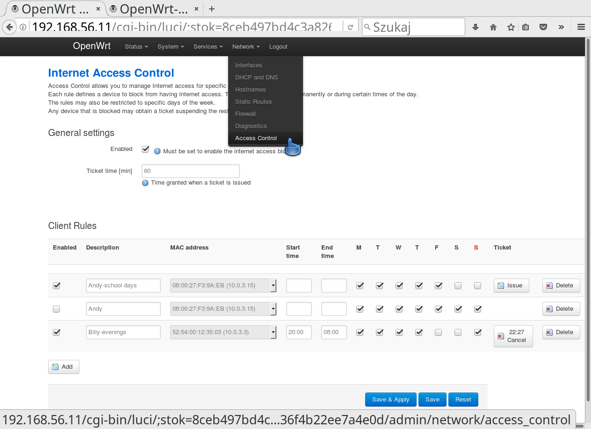
Task: Click the help icon beside Ticket time hint
Action: coord(145,183)
